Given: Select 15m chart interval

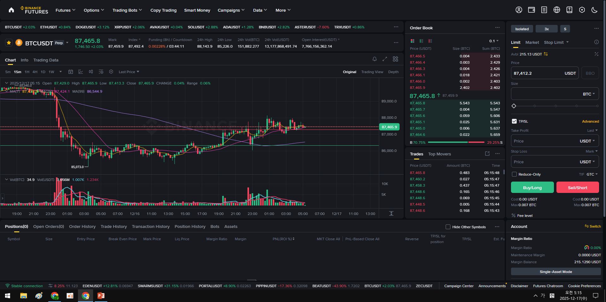Looking at the screenshot, I should (17, 72).
